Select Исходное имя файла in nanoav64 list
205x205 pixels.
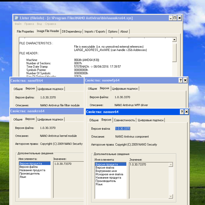click(x=109, y=174)
